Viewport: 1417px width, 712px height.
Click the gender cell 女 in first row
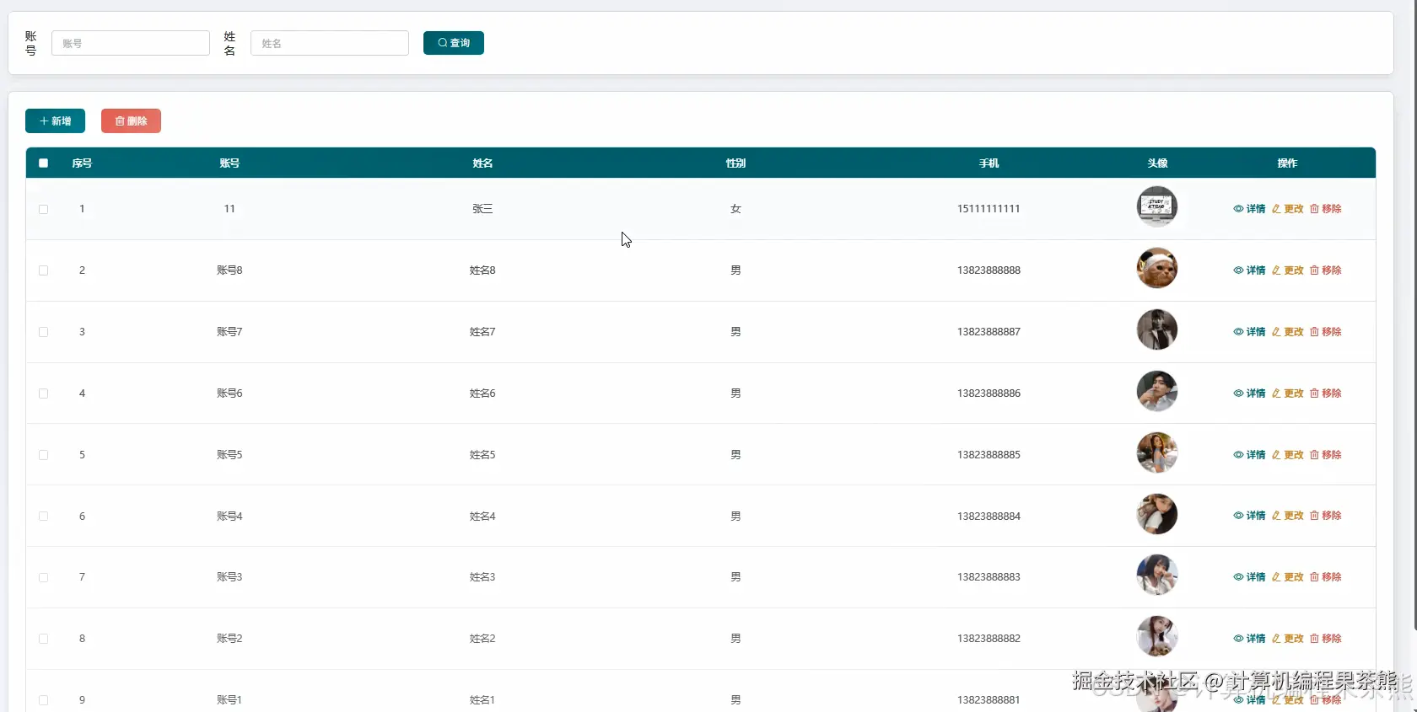(735, 209)
